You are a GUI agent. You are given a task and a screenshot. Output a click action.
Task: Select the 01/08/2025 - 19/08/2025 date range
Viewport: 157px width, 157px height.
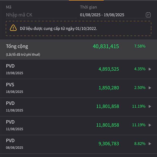[102, 15]
